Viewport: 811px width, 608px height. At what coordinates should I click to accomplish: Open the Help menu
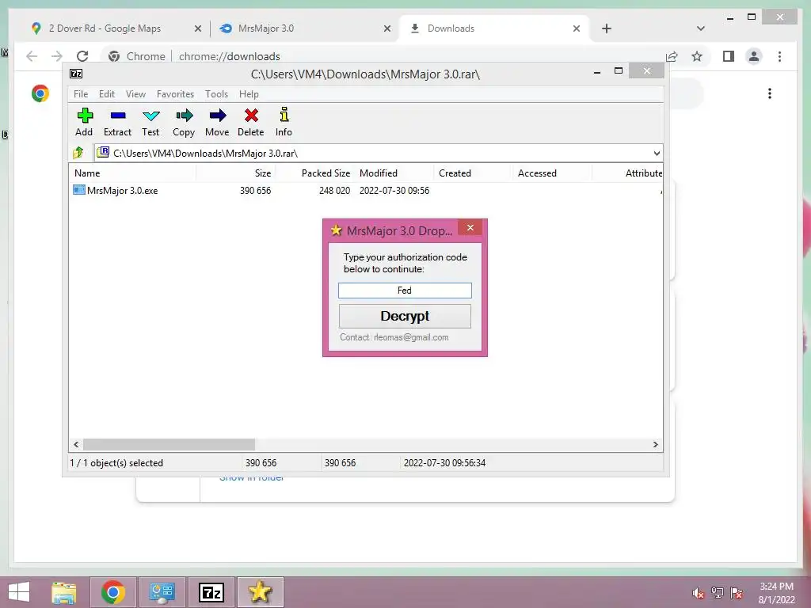click(x=249, y=94)
